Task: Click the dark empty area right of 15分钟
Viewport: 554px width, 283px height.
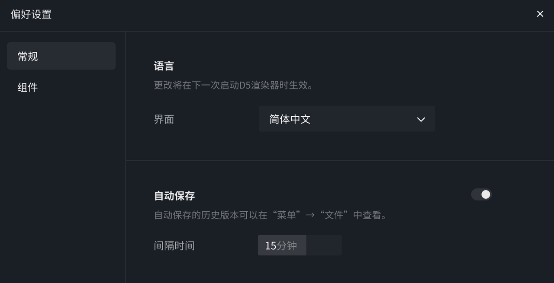Action: pyautogui.click(x=324, y=245)
